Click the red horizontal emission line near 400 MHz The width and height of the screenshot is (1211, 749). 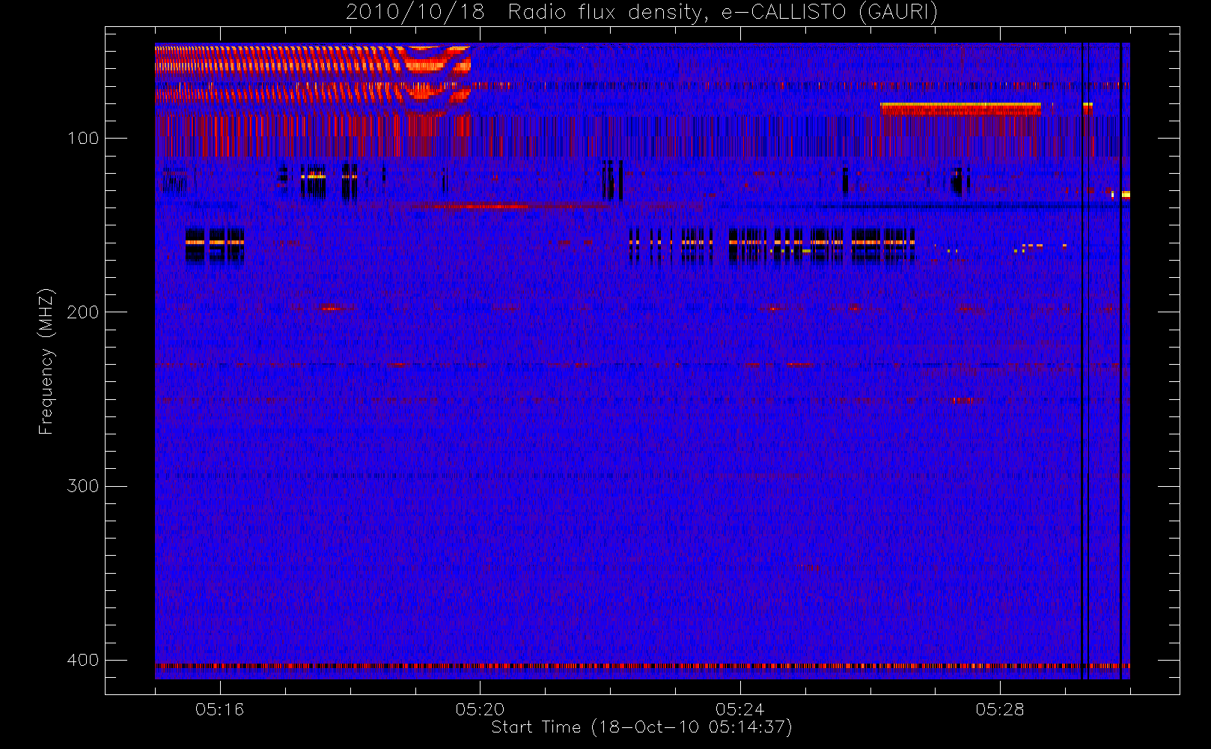[x=642, y=665]
